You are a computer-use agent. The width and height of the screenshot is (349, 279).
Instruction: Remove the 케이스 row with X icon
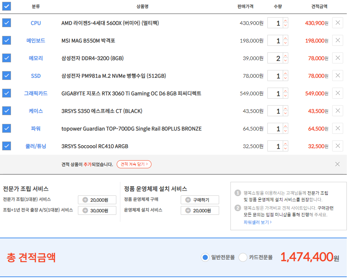click(337, 111)
